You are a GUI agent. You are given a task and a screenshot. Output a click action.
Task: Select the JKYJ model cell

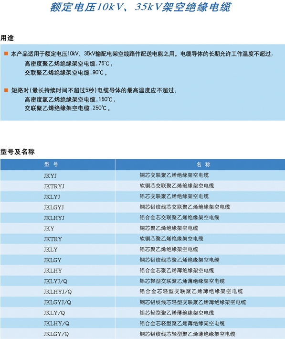(x=58, y=175)
